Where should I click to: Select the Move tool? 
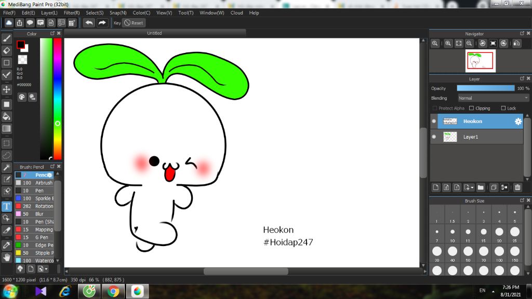(6, 89)
